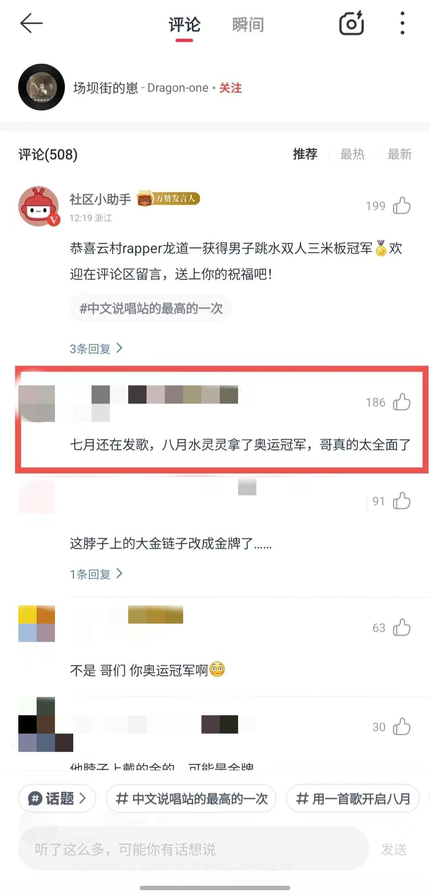The width and height of the screenshot is (430, 896).
Task: Like the comment with 186 likes
Action: point(401,402)
